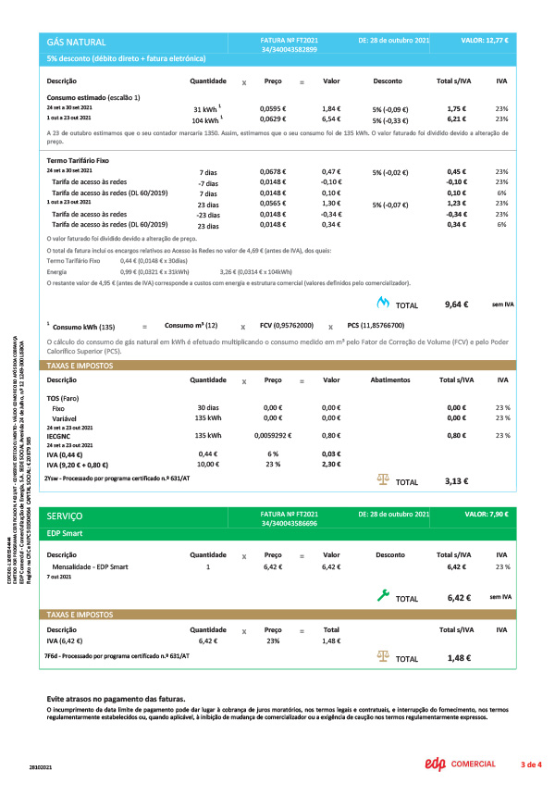Select the total '1,75 €'
555x808 pixels.
pos(457,108)
